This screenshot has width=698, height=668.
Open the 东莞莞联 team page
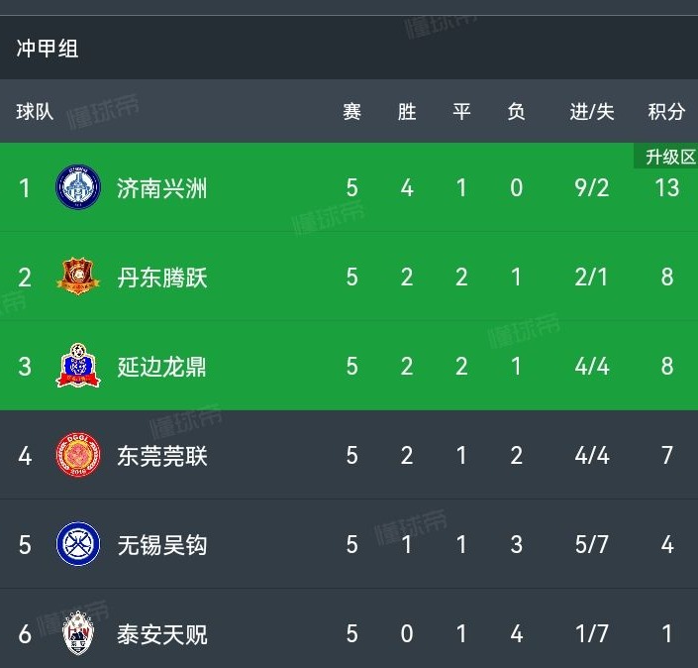(162, 456)
